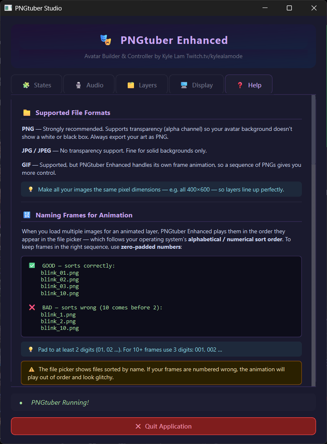Click the 'zero-padded numbers' bold text
Image resolution: width=327 pixels, height=444 pixels.
tap(151, 247)
